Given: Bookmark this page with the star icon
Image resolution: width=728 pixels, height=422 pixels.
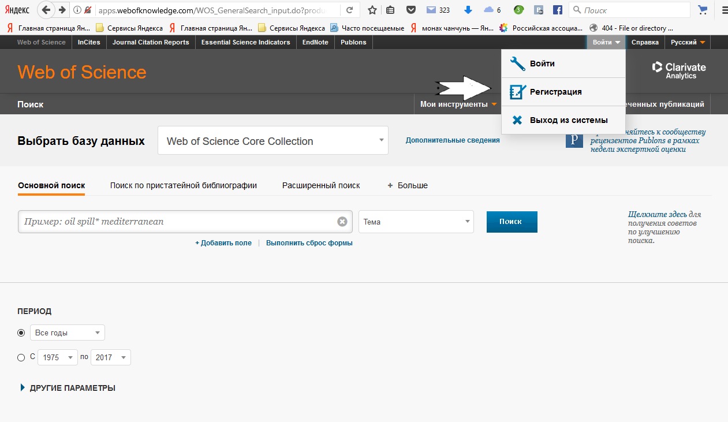Looking at the screenshot, I should click(x=372, y=10).
